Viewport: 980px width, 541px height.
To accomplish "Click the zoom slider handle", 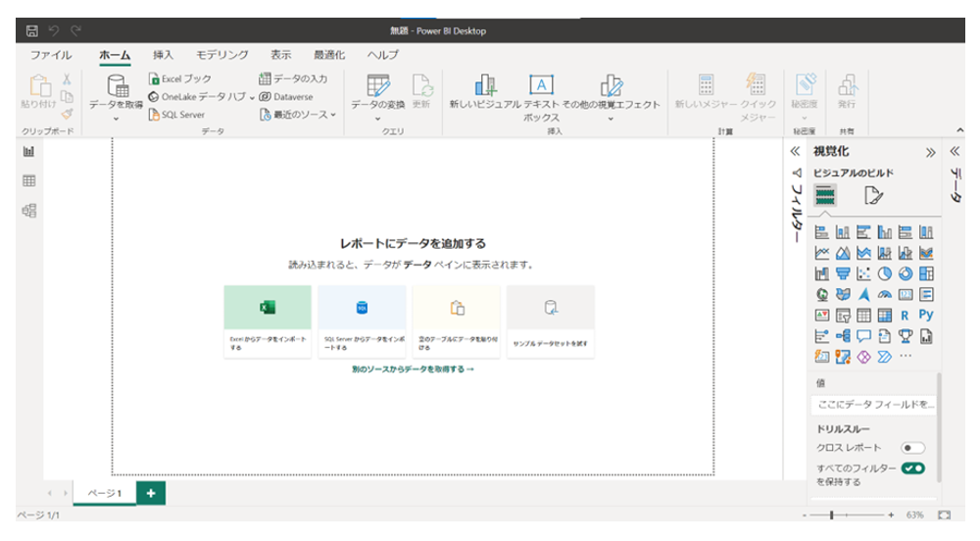I will click(831, 515).
